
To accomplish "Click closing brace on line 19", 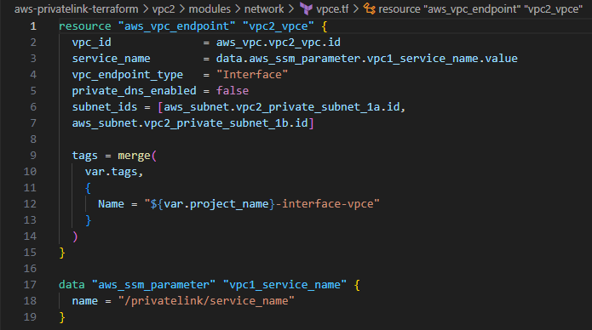I will 62,317.
